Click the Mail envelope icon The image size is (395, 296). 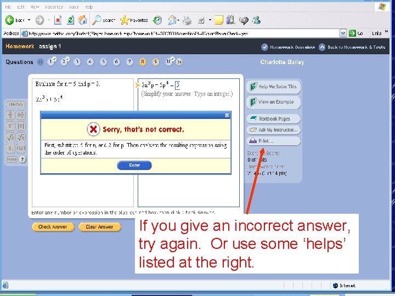point(172,20)
